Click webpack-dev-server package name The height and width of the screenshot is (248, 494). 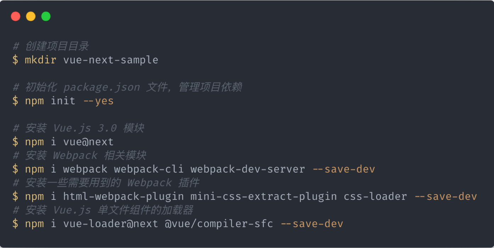pos(248,169)
